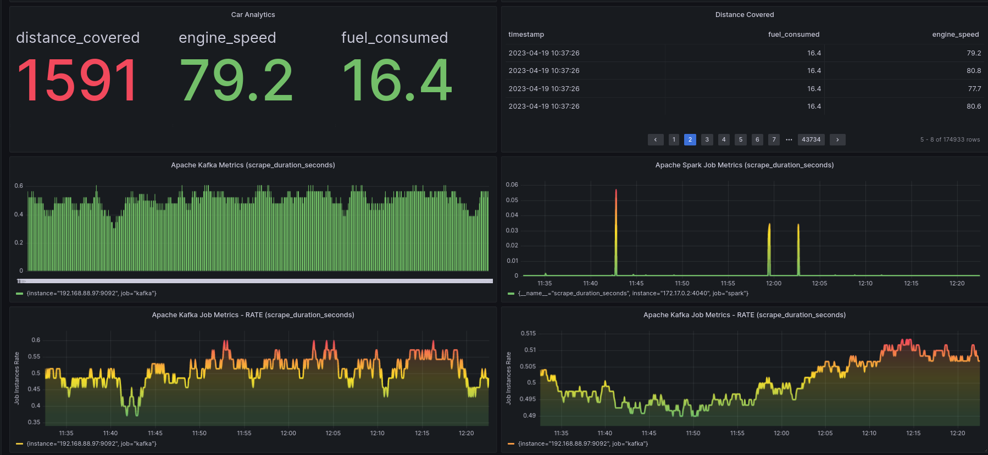This screenshot has width=988, height=455.
Task: Jump to table page 5
Action: pyautogui.click(x=741, y=140)
